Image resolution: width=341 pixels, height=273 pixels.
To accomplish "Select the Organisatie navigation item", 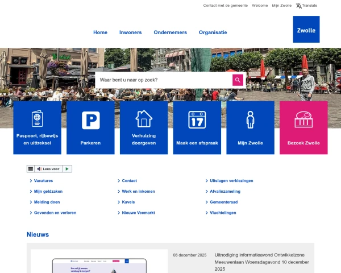I will tap(213, 32).
